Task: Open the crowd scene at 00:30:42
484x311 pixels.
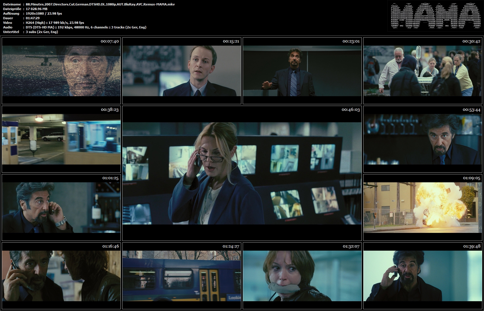Action: [x=423, y=71]
